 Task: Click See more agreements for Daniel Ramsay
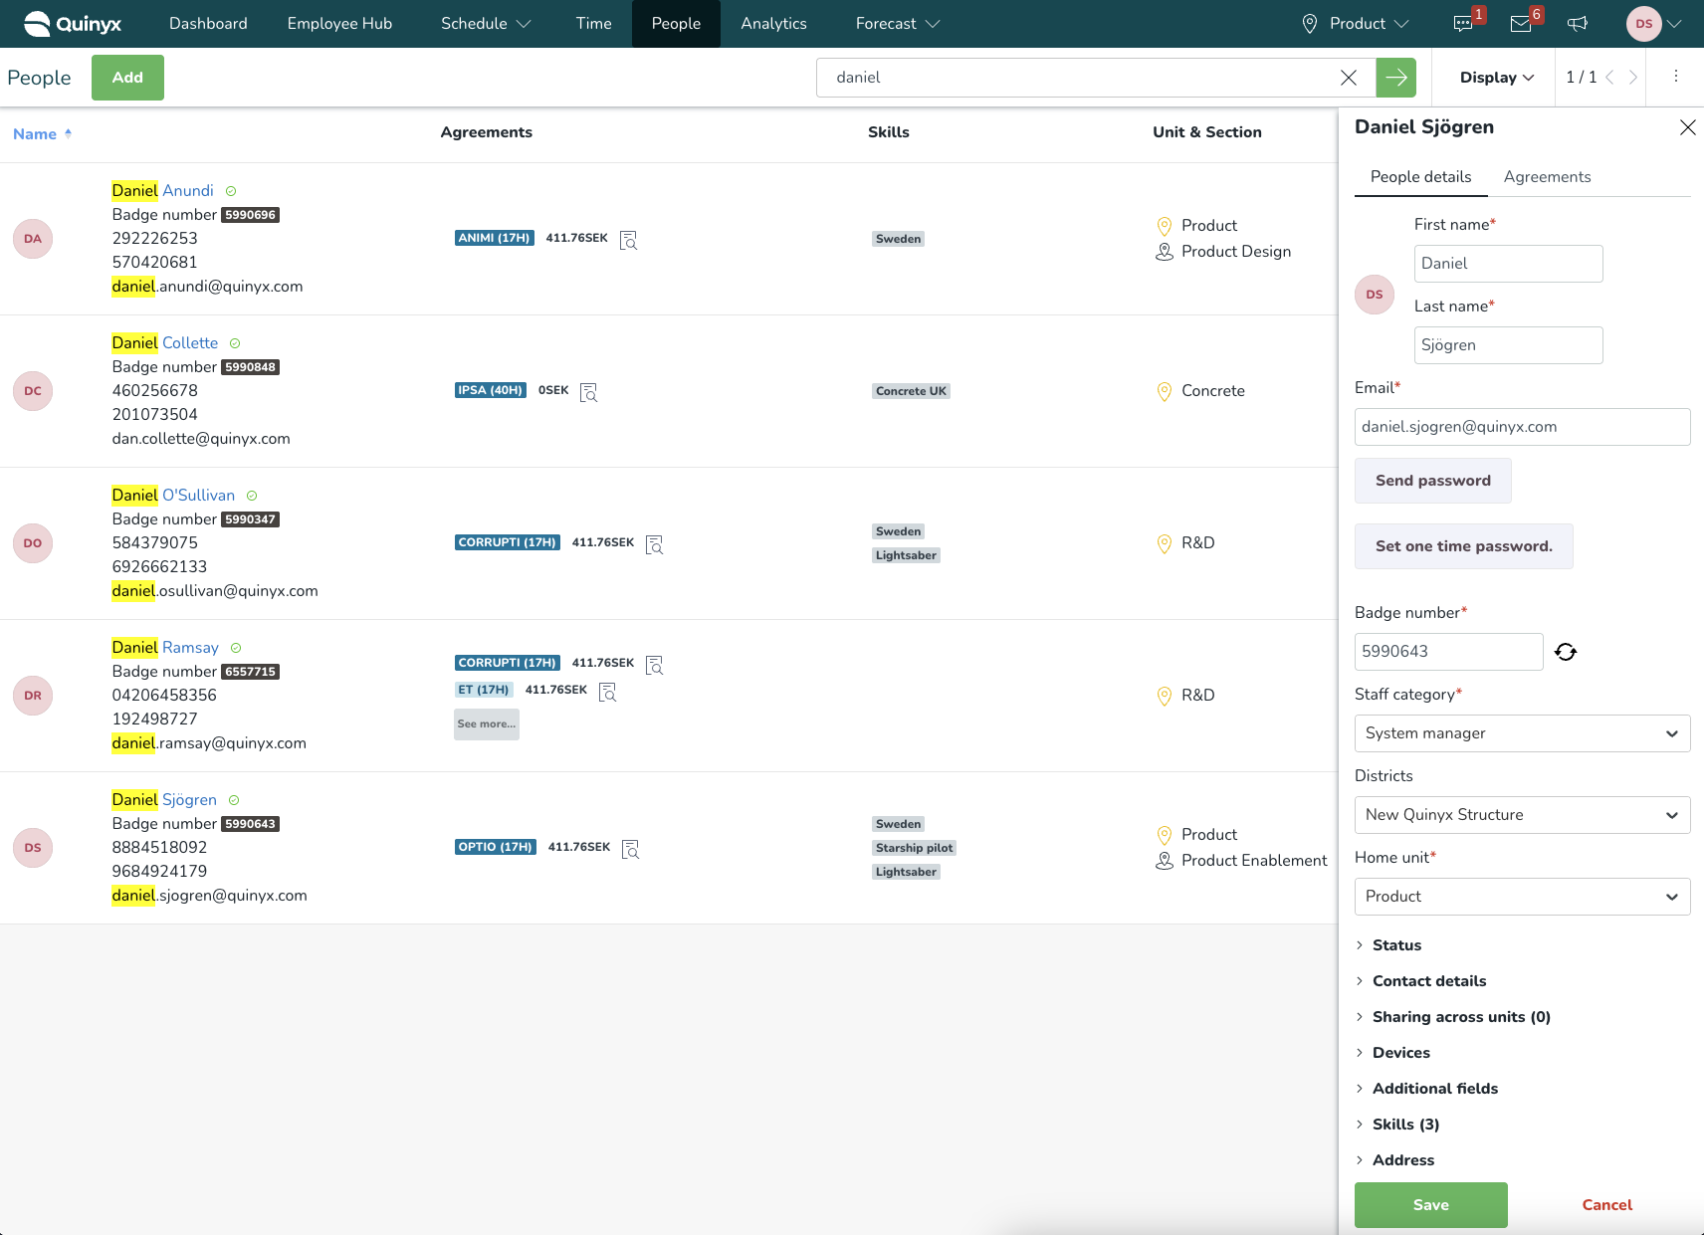pos(487,724)
